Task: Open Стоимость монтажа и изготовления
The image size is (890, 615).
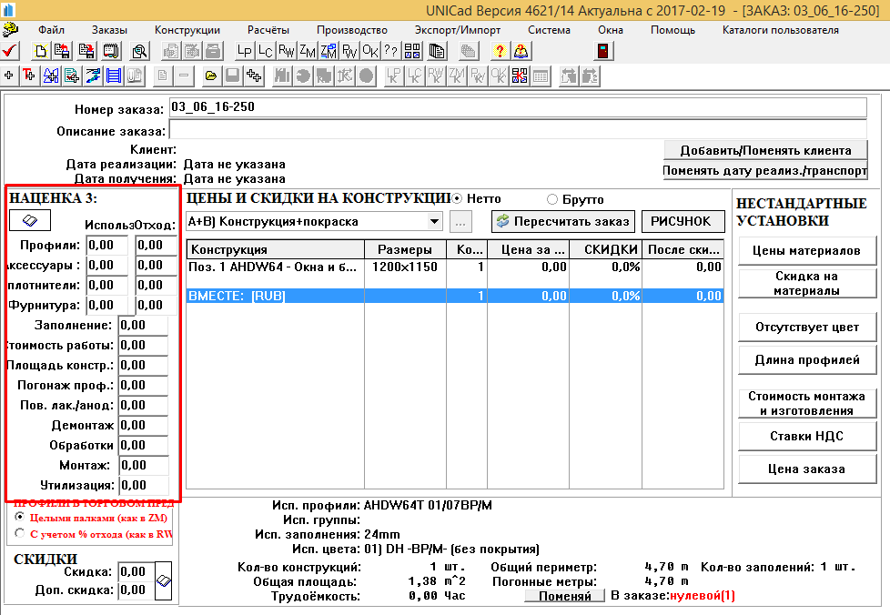Action: point(807,403)
